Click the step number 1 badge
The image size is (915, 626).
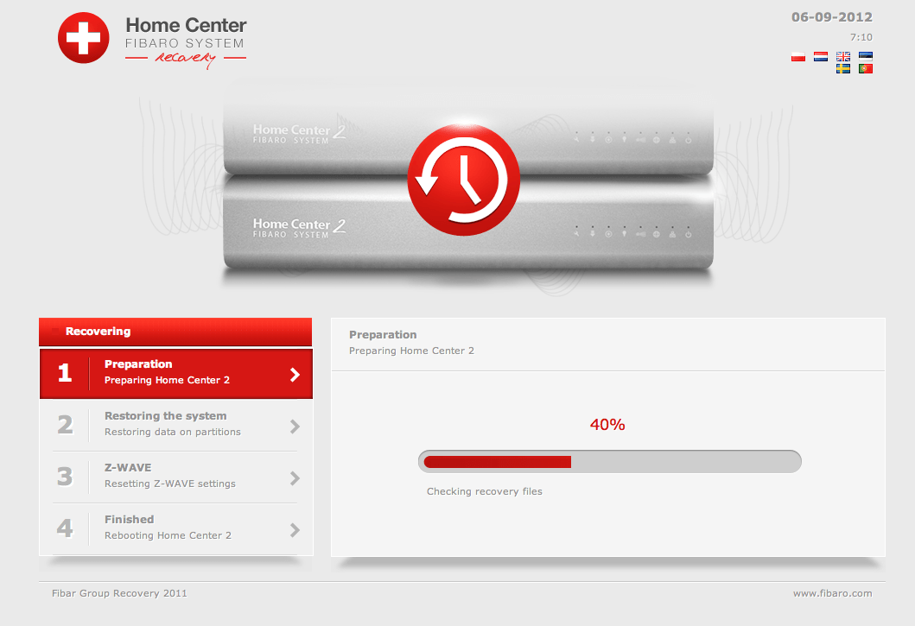click(65, 373)
